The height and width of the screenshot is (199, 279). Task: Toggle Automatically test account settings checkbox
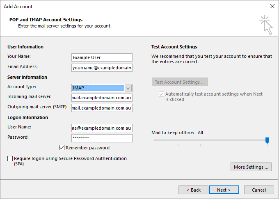click(161, 94)
